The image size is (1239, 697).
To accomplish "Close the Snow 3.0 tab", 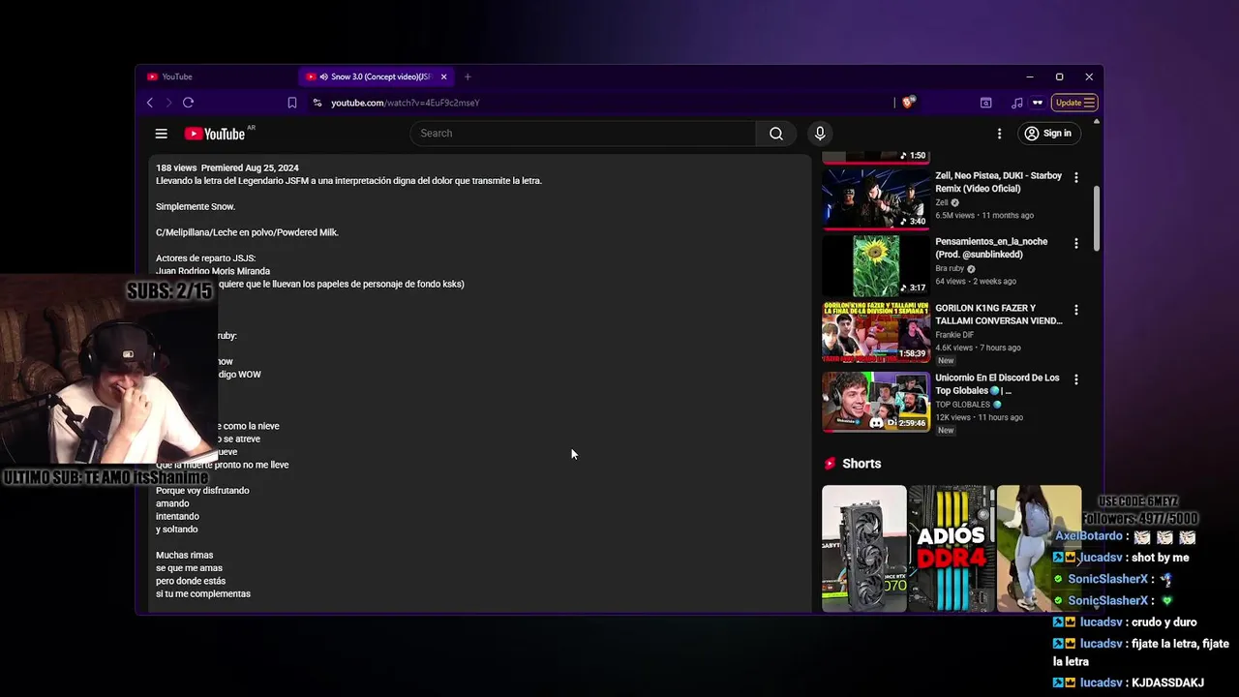I will pos(443,76).
